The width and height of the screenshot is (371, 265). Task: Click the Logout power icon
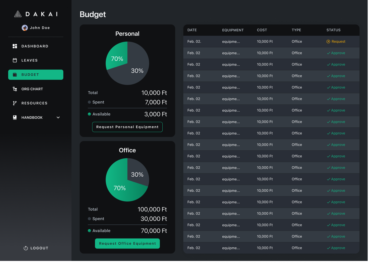click(26, 248)
